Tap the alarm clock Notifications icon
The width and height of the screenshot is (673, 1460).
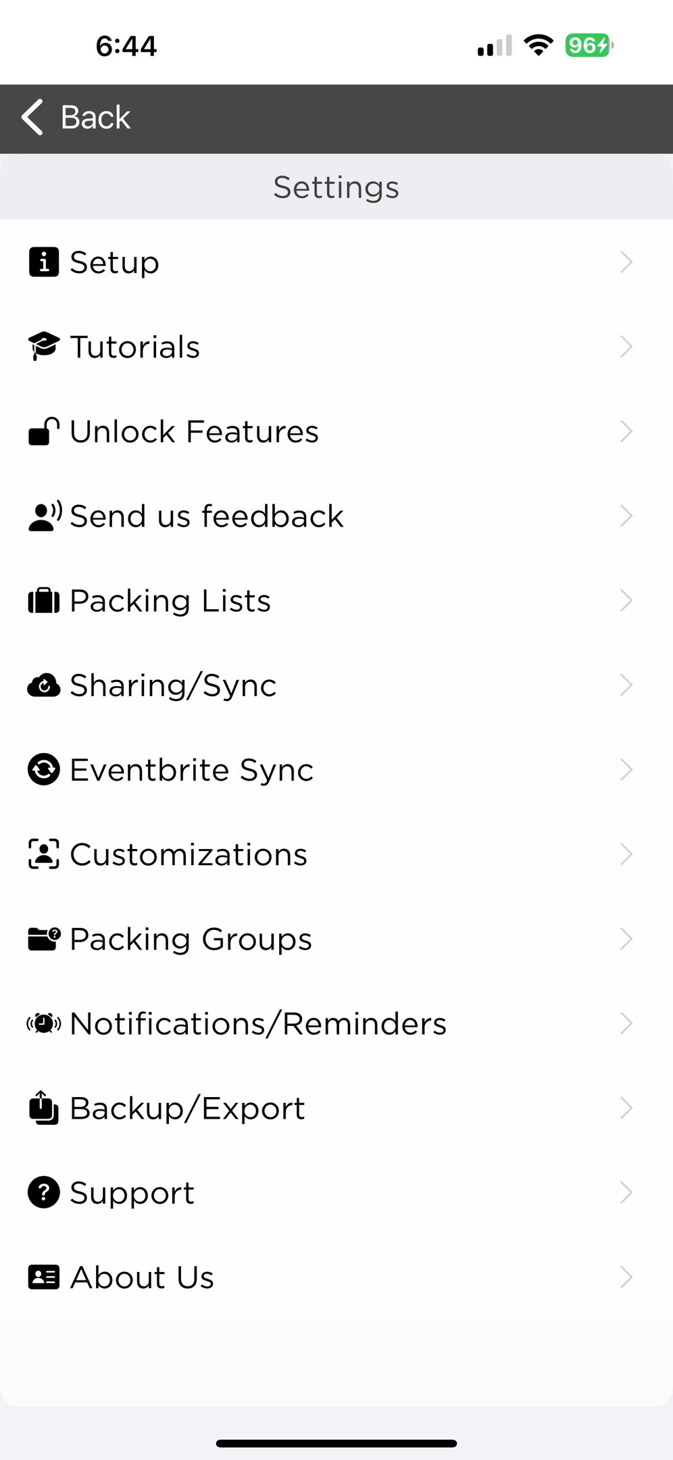coord(44,1023)
